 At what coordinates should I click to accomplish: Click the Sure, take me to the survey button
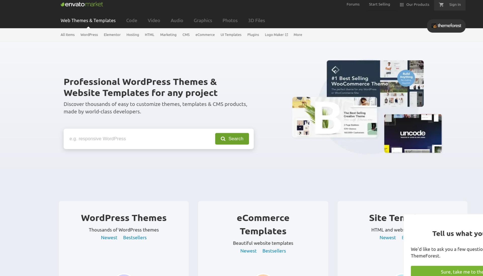447,271
